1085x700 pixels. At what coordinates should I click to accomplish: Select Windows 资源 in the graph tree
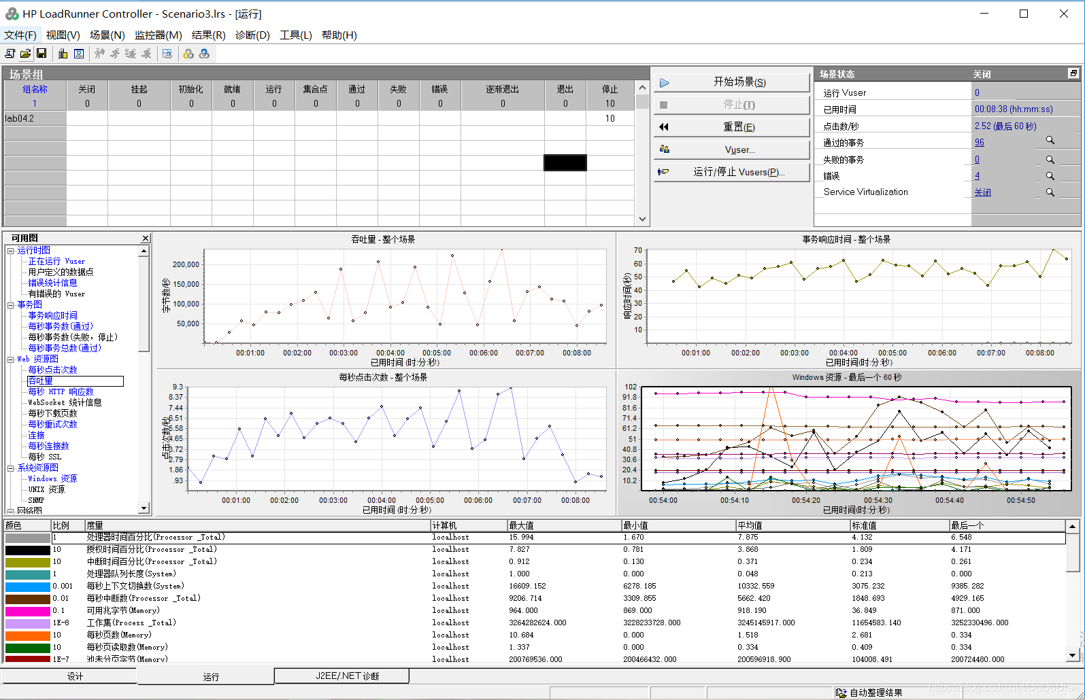click(x=52, y=479)
